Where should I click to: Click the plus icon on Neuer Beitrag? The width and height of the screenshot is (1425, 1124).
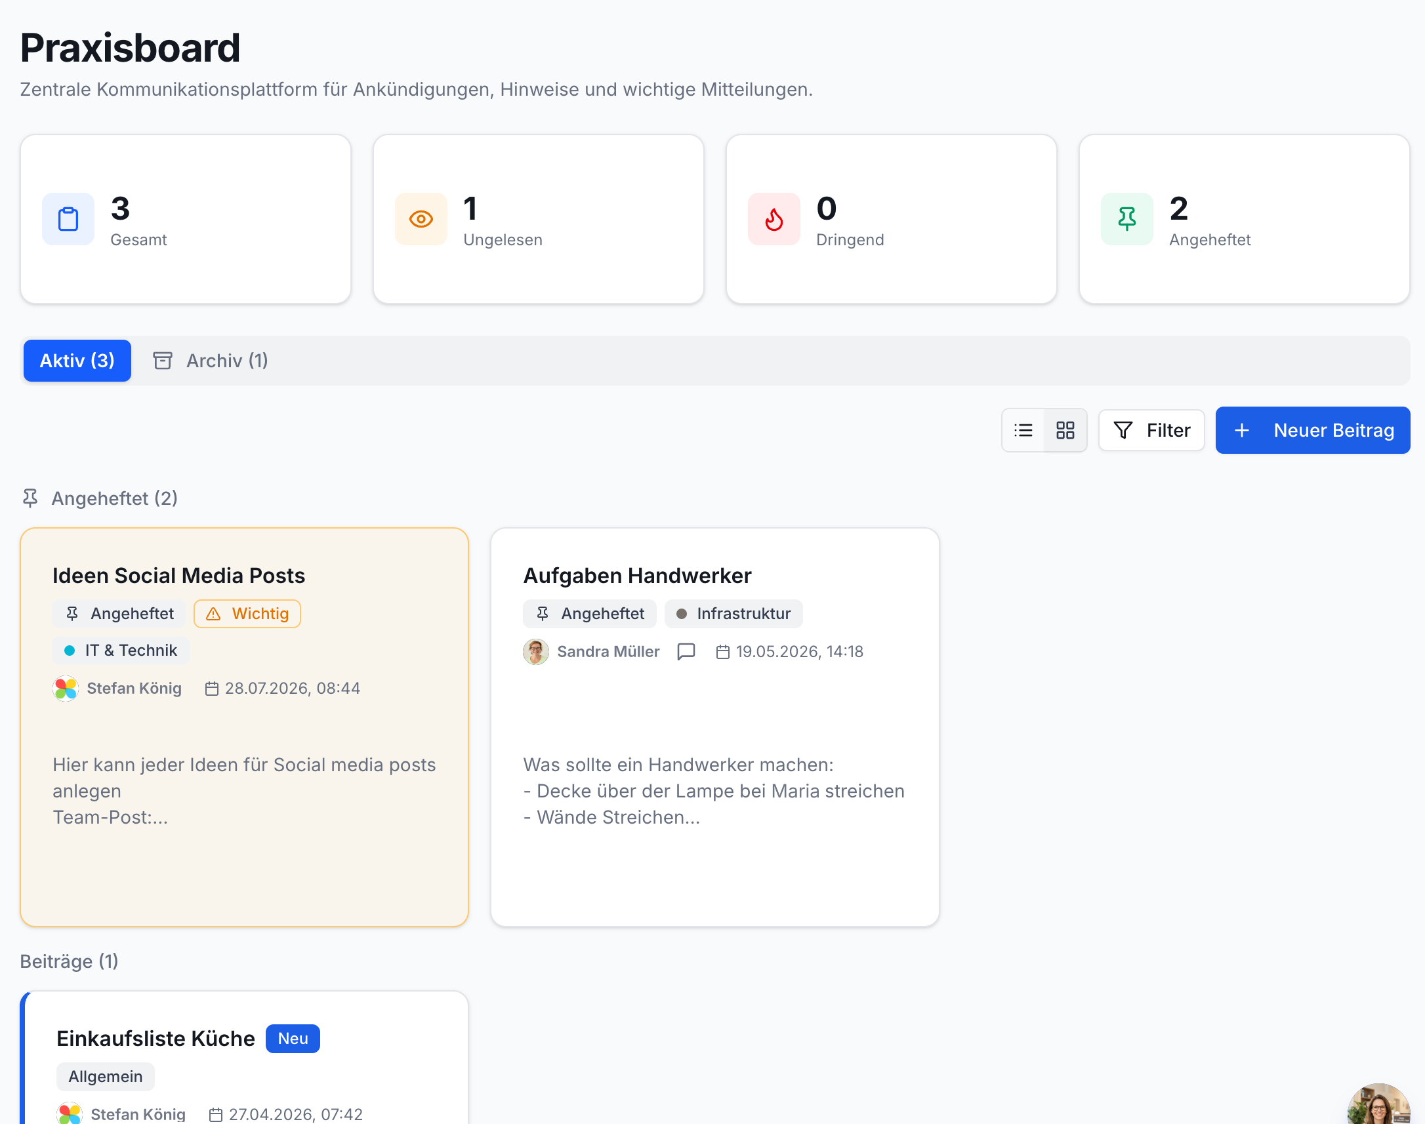tap(1242, 430)
